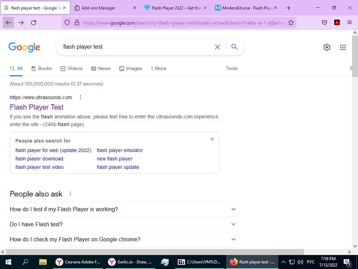Search 'flash player emulator' suggestion
The height and width of the screenshot is (269, 358).
point(120,150)
